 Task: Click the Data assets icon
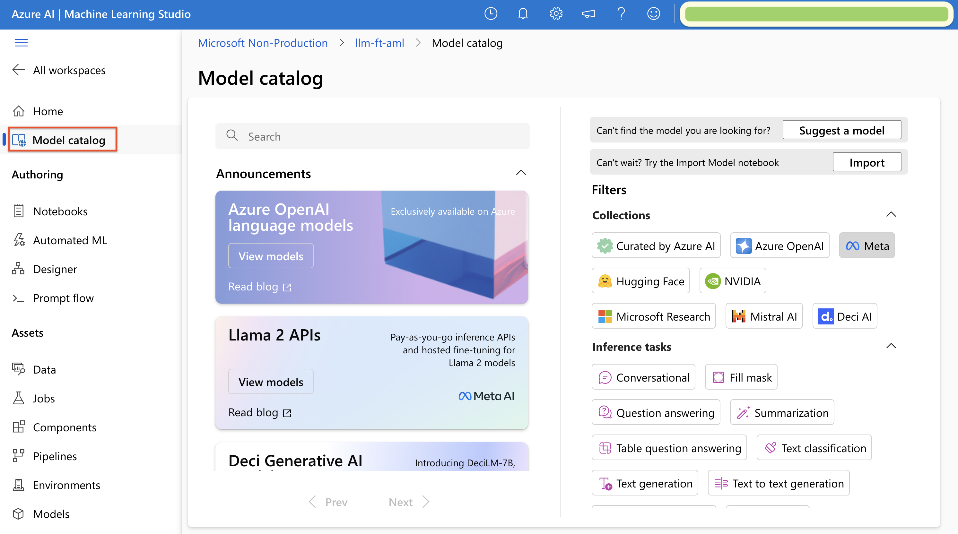point(19,369)
